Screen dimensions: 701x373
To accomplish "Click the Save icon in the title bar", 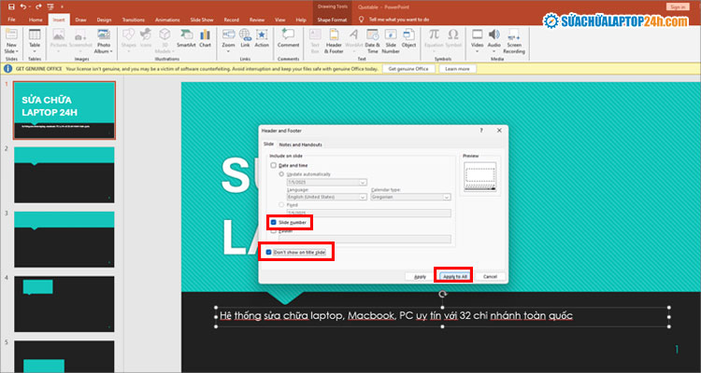I will 11,7.
